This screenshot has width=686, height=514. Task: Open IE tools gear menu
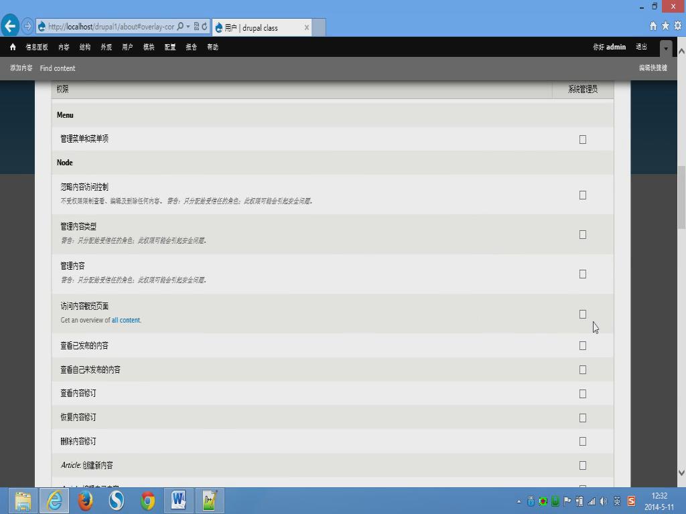coord(678,26)
